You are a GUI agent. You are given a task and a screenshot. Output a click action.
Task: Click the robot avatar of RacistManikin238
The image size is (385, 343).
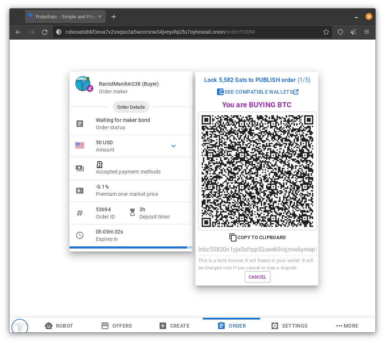[x=83, y=84]
